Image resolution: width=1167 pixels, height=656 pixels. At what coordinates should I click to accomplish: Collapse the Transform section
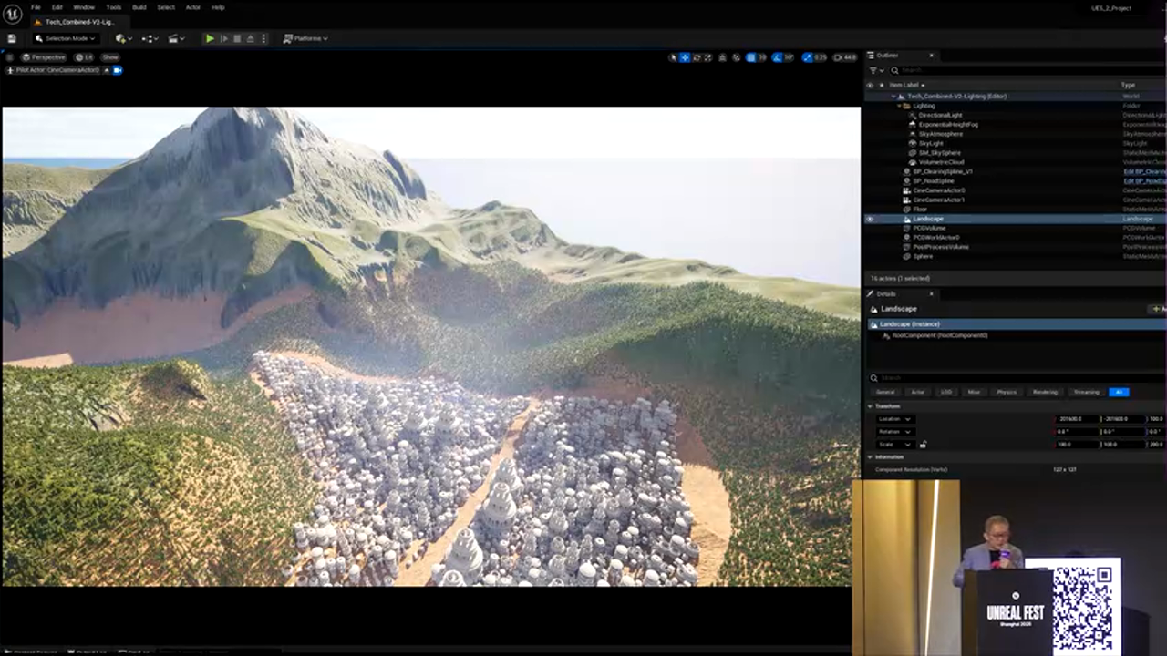click(x=871, y=406)
